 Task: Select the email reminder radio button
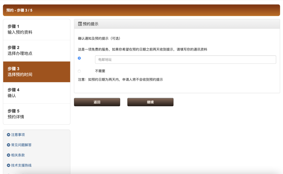tap(79, 58)
